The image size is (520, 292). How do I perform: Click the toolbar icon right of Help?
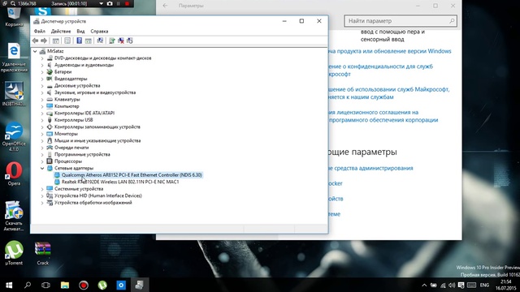click(88, 41)
